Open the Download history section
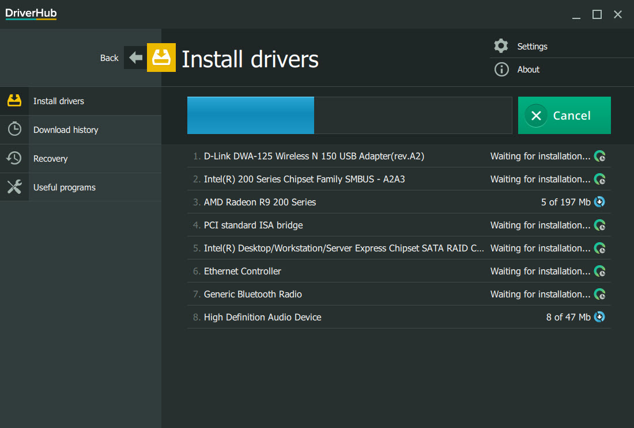The width and height of the screenshot is (634, 428). point(81,130)
